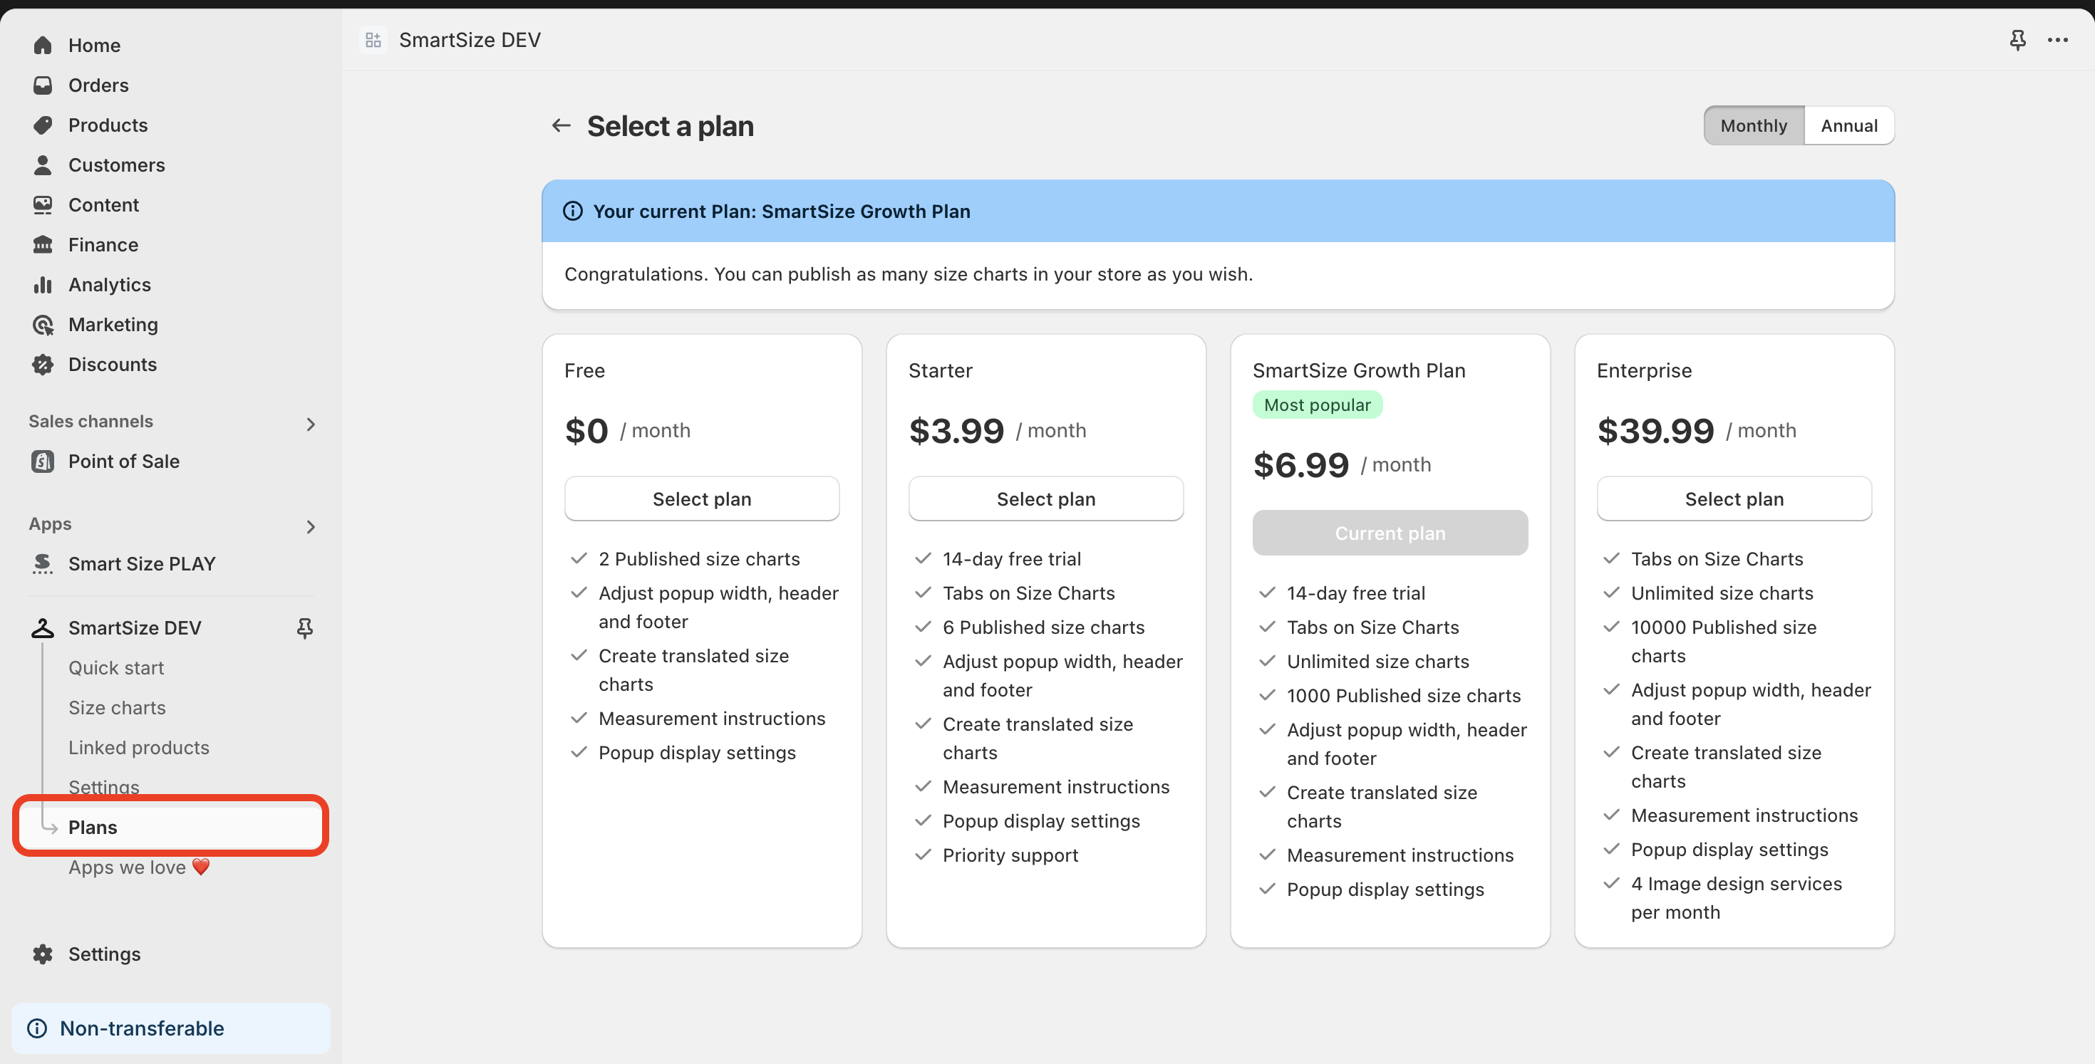The height and width of the screenshot is (1064, 2095).
Task: Click the SmartSize DEV page title
Action: click(x=470, y=40)
